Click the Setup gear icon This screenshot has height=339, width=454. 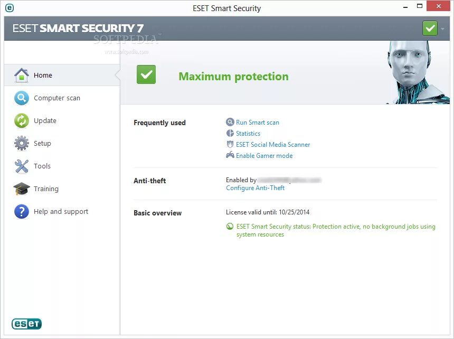tap(21, 143)
